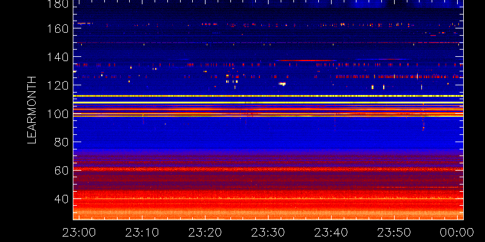
Task: Click the 23:40 time axis label
Action: click(331, 232)
